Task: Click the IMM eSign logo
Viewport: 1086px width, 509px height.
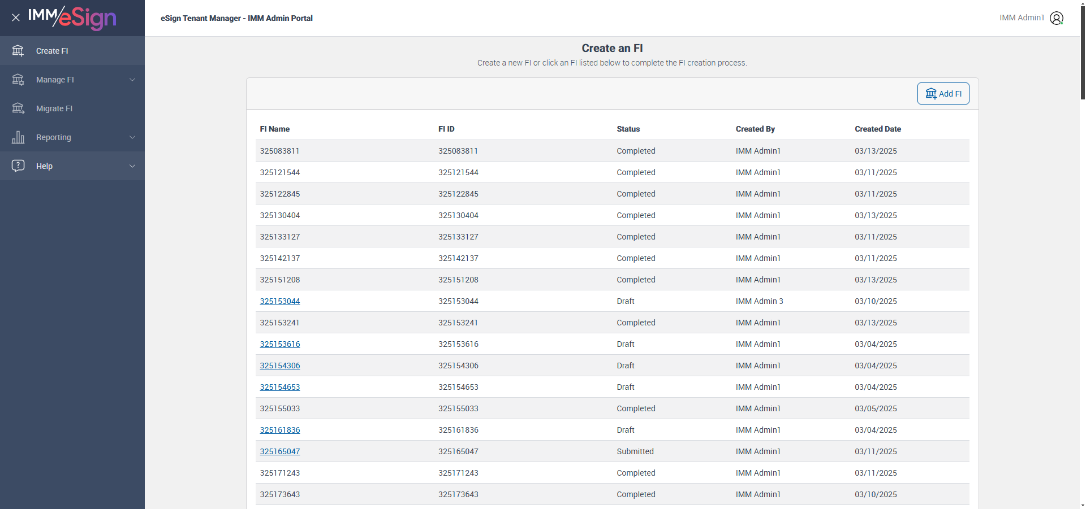Action: tap(72, 18)
